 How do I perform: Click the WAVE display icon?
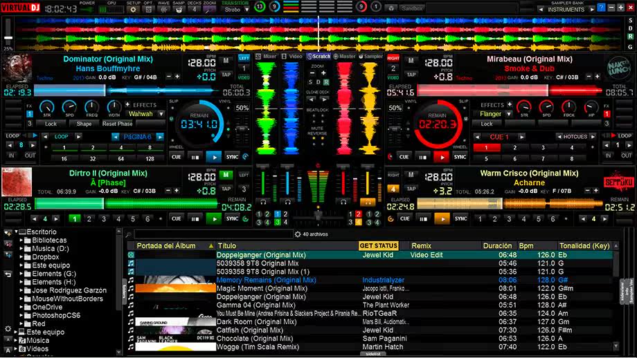(x=163, y=9)
